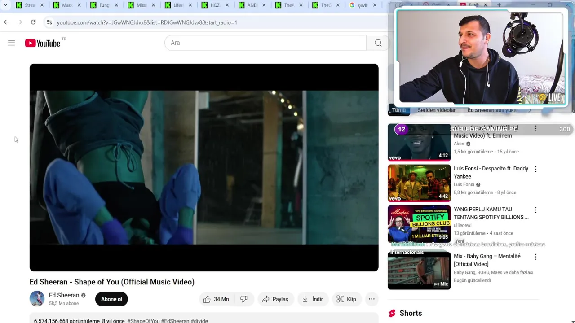Open options menu for Despacito video
Screen dimensions: 575x323
[x=535, y=169]
